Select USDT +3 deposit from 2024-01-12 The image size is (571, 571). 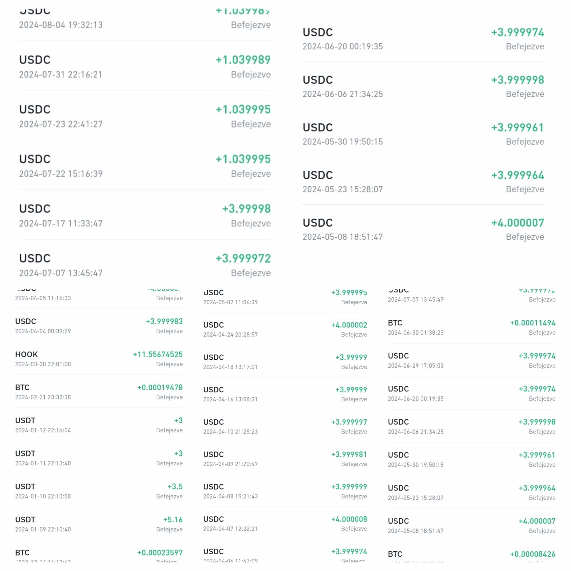coord(99,425)
